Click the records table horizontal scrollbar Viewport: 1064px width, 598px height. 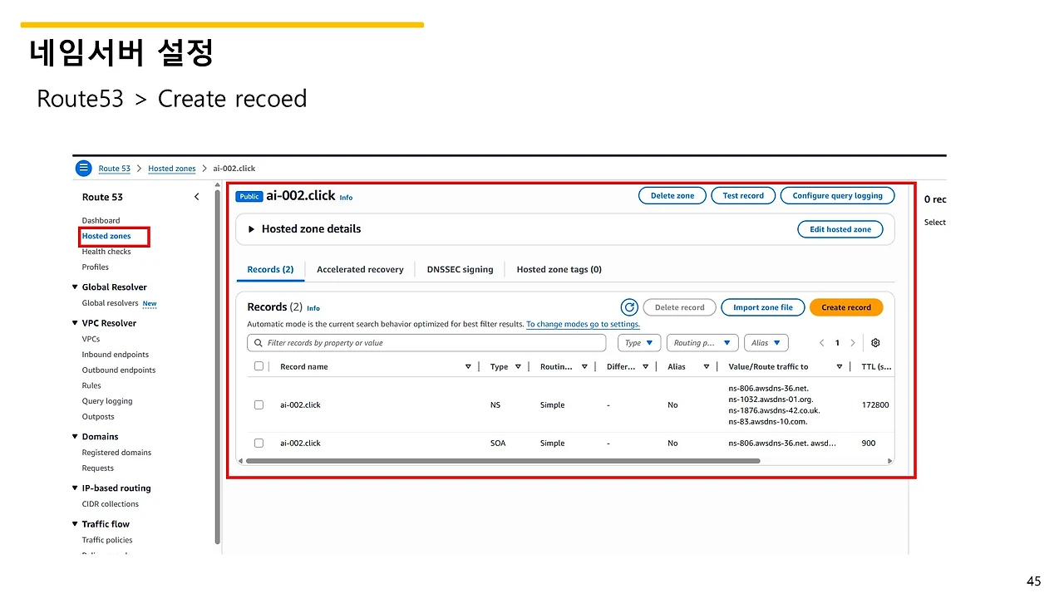(x=503, y=460)
